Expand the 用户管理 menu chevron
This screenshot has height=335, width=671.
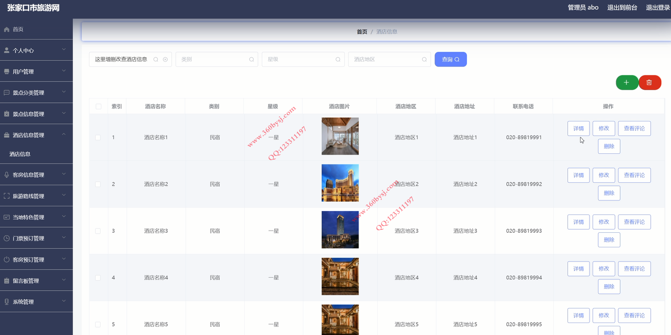[x=64, y=71]
